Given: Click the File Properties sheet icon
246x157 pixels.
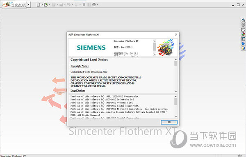Looking at the screenshot, I should (x=89, y=5).
